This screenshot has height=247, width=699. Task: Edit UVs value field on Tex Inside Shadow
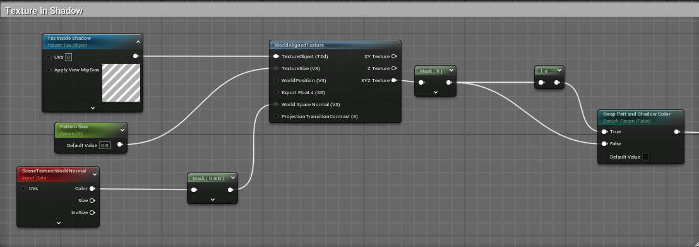point(69,57)
